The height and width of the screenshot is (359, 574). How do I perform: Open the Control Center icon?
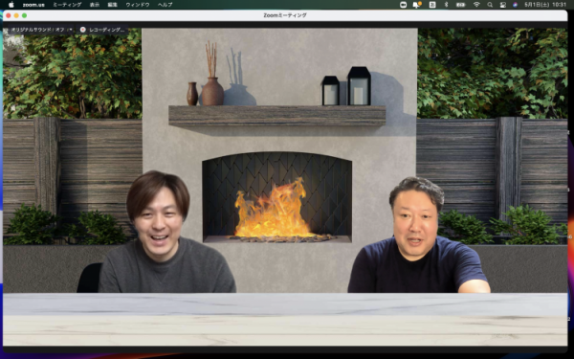click(x=502, y=5)
